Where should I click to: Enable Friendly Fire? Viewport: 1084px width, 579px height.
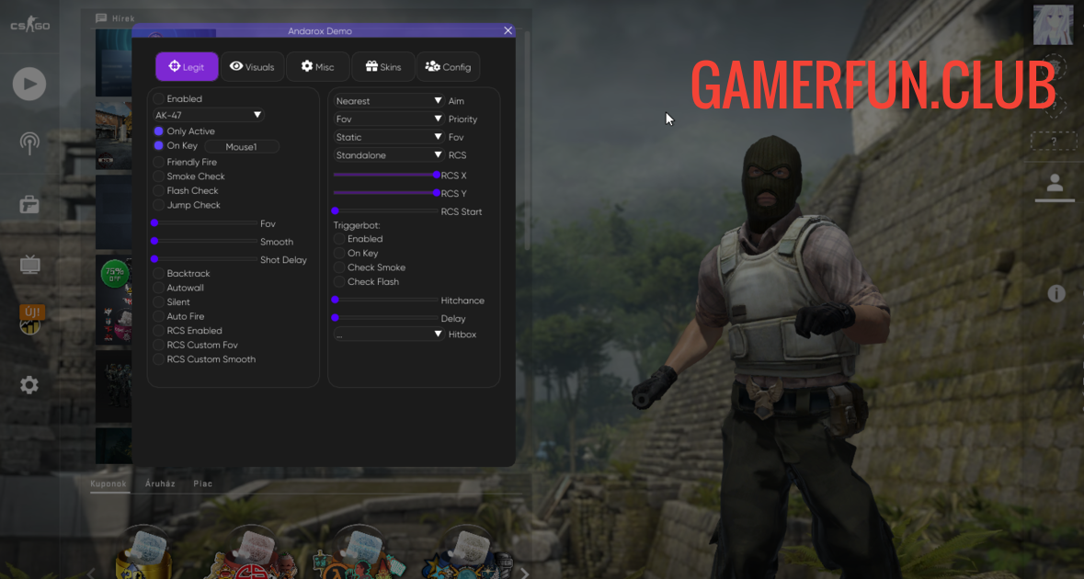[159, 162]
